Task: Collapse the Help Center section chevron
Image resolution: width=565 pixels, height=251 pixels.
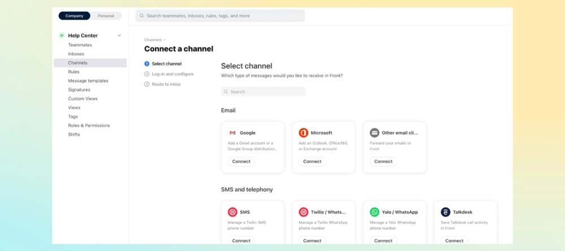Action: (119, 36)
